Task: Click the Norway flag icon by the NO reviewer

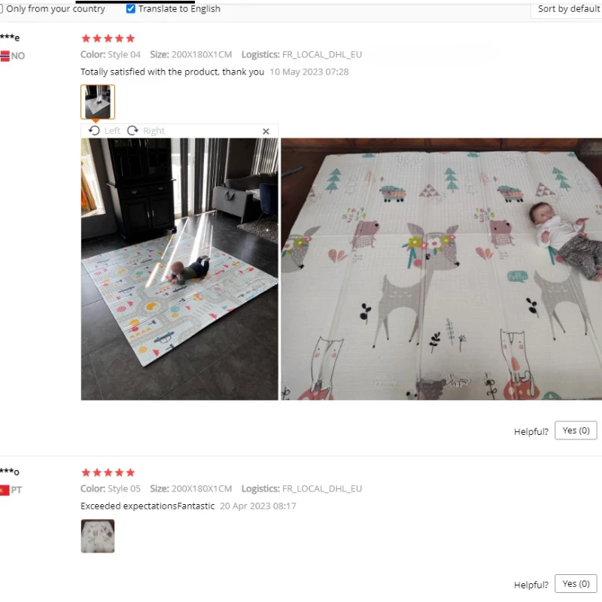Action: 5,56
